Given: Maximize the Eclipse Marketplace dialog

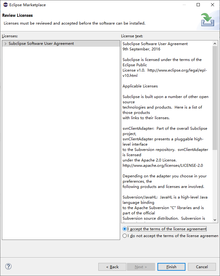Looking at the screenshot, I should click(x=198, y=5).
